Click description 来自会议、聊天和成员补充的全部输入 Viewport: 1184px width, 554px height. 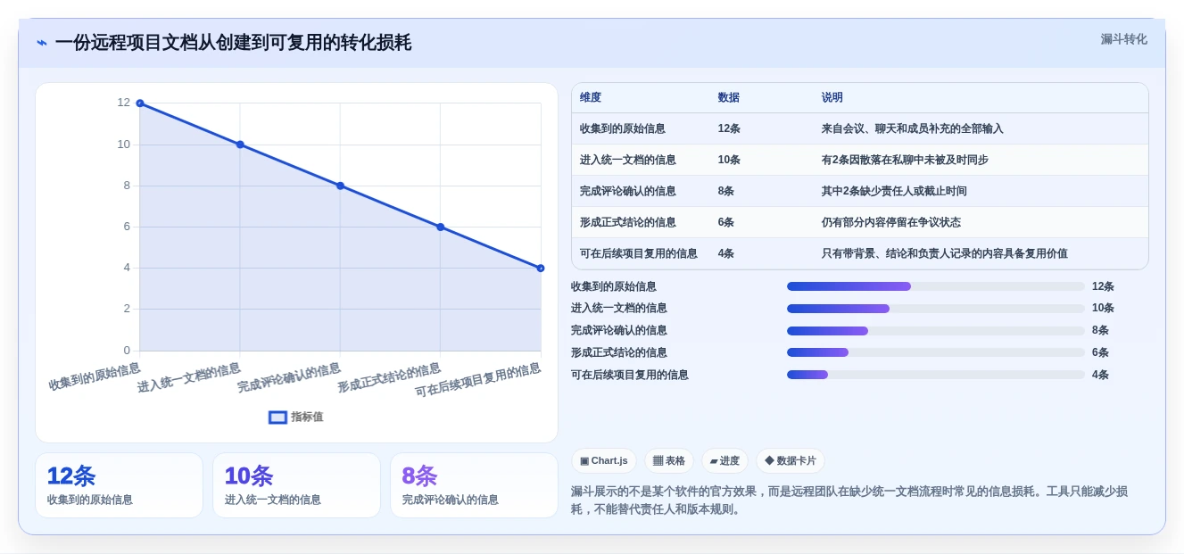pyautogui.click(x=913, y=128)
